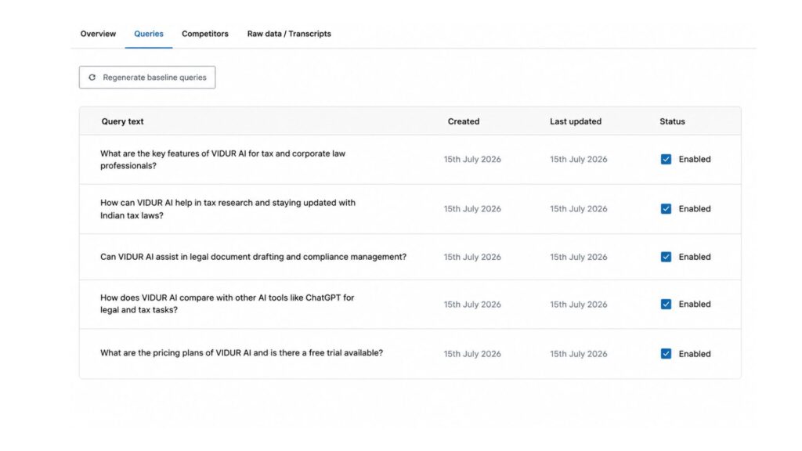Click the Query text column header
This screenshot has height=451, width=802.
click(122, 121)
